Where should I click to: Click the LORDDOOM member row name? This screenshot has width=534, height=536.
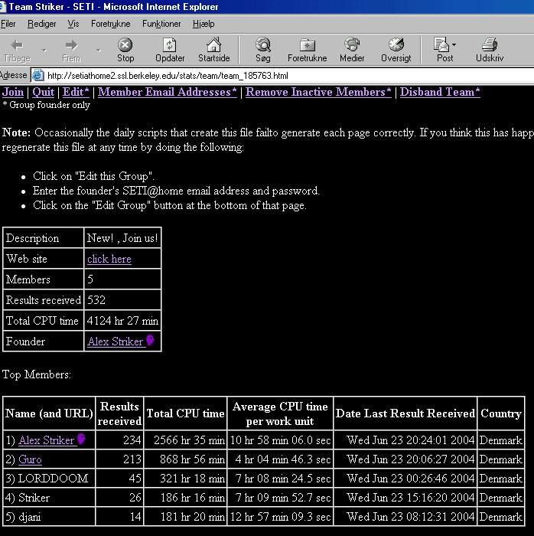click(53, 479)
